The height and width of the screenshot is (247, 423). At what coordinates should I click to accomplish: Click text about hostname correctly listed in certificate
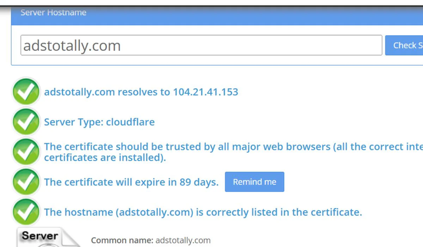[203, 212]
